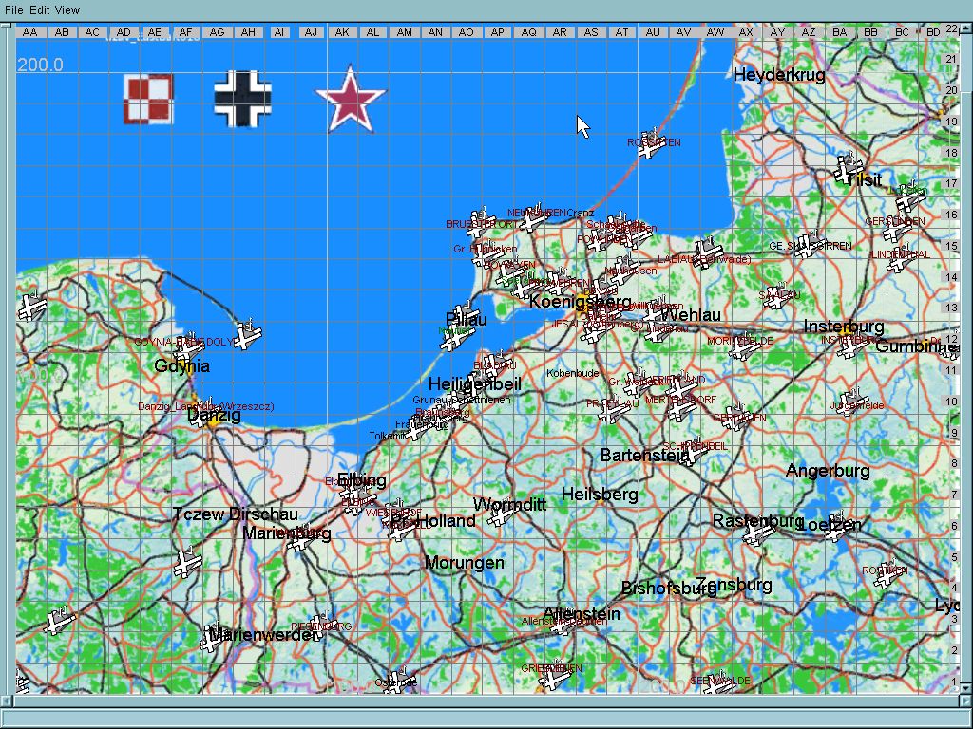
Task: Click column header AF
Action: click(x=185, y=32)
